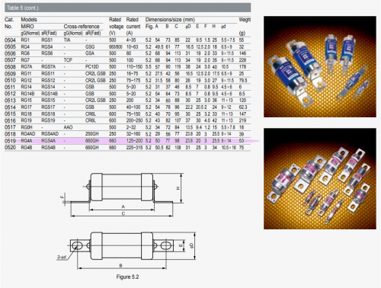Click the Rated current column header
This screenshot has height=288, width=381.
coord(133,26)
